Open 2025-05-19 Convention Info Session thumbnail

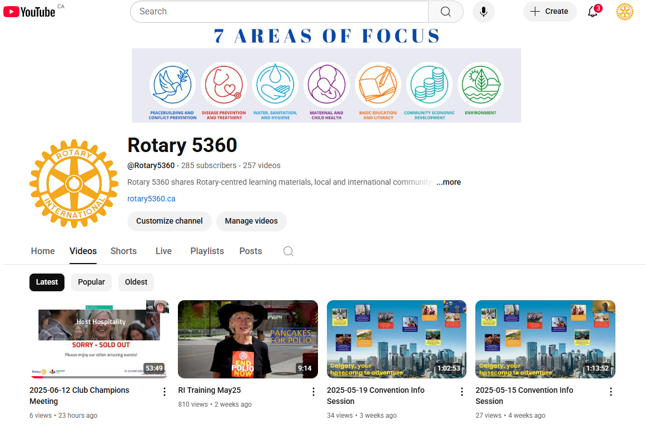[397, 339]
